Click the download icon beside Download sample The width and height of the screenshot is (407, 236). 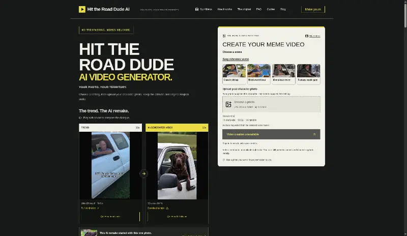pos(167,208)
